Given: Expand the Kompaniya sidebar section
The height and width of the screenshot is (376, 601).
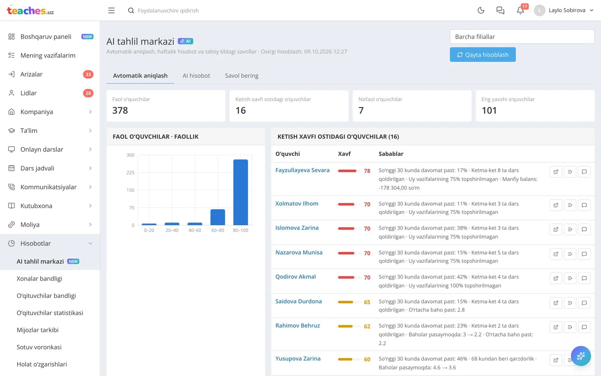Looking at the screenshot, I should 50,112.
